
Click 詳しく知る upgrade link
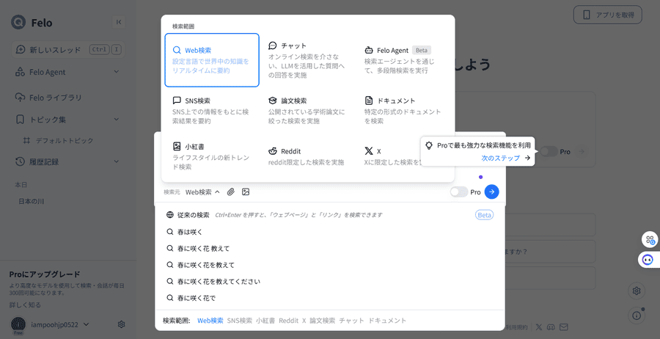tap(25, 305)
